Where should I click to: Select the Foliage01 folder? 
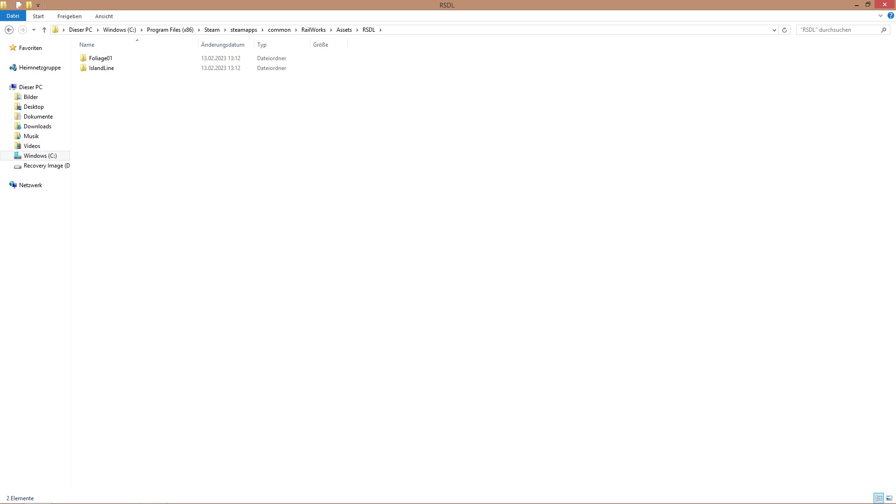click(100, 58)
